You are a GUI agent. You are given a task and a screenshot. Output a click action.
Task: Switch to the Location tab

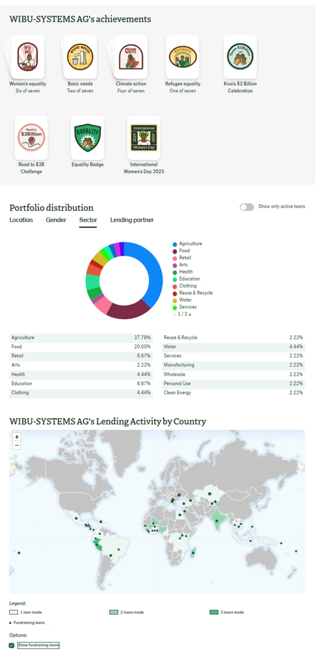[21, 220]
